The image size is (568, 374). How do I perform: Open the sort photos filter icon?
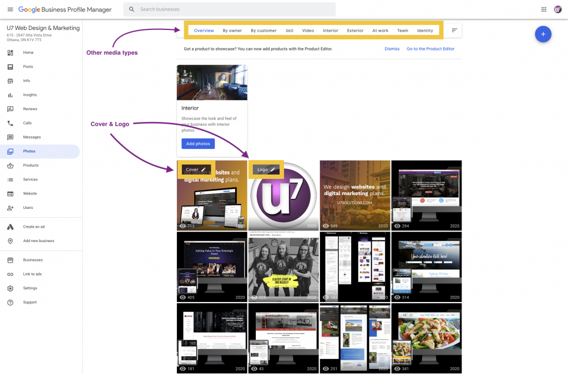pyautogui.click(x=454, y=30)
